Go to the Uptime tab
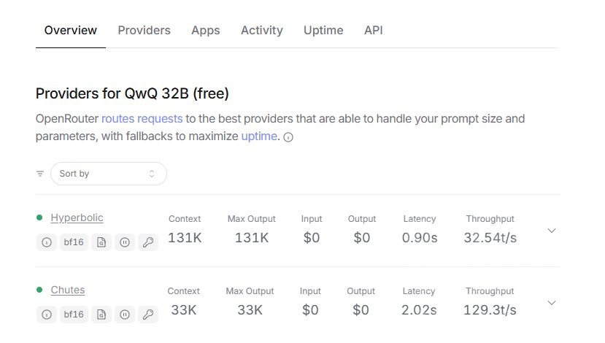This screenshot has width=605, height=343. pos(323,31)
